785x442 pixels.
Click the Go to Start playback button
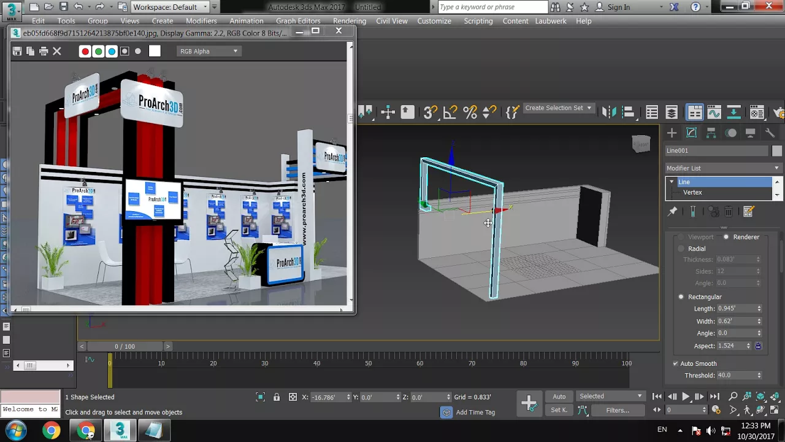click(657, 397)
